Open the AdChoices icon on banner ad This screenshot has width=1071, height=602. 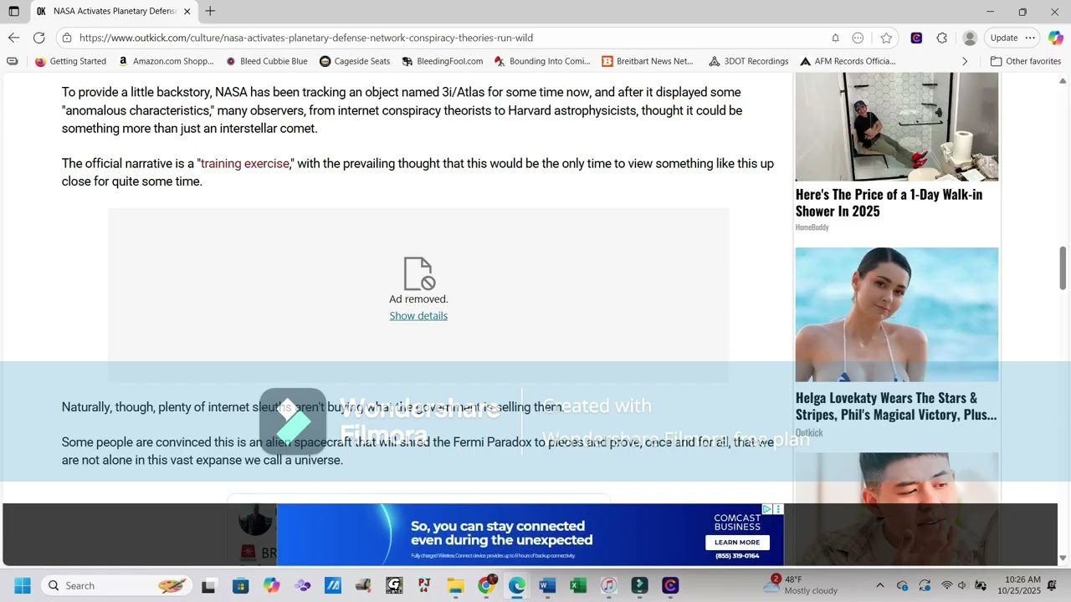pos(766,509)
